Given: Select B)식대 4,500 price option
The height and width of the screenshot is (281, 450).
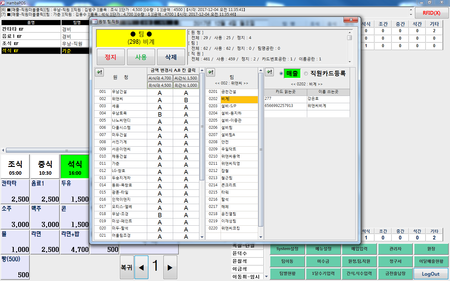Looking at the screenshot, I should click(x=160, y=85).
